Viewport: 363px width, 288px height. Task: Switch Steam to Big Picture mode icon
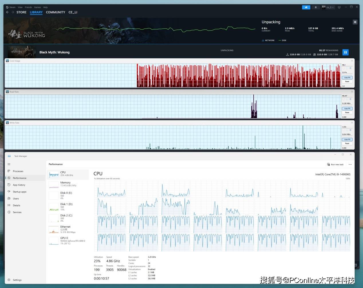[339, 7]
